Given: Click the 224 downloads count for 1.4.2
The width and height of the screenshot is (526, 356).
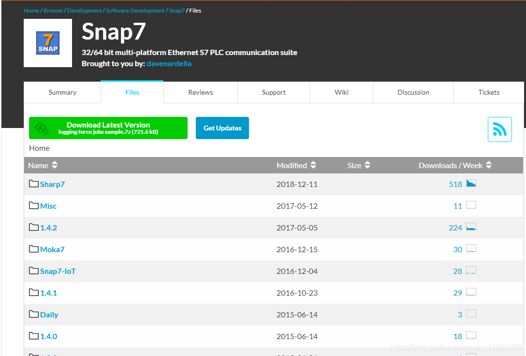Looking at the screenshot, I should coord(455,228).
